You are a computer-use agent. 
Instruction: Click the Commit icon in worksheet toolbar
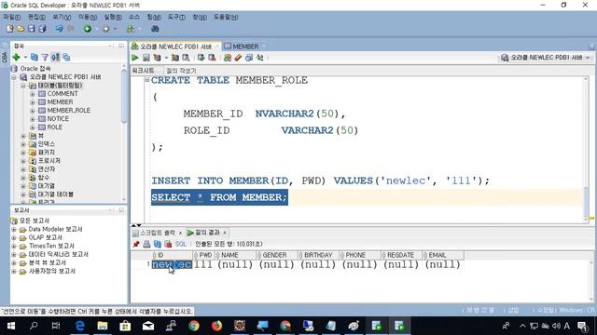[x=201, y=58]
